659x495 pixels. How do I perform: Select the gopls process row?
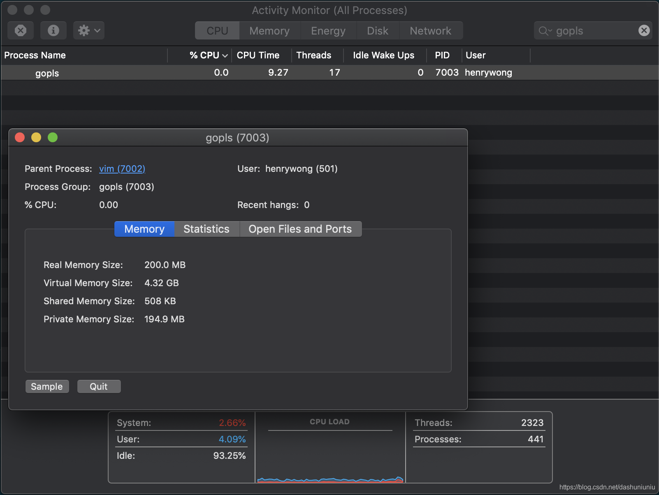click(329, 73)
